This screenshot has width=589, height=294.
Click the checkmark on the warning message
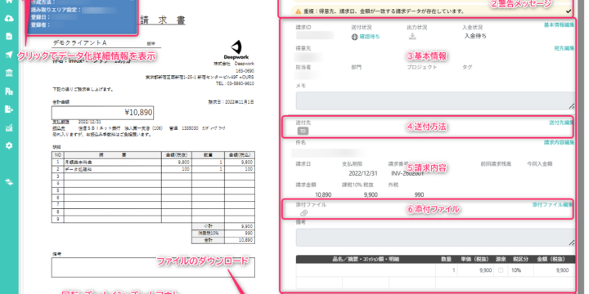[568, 11]
